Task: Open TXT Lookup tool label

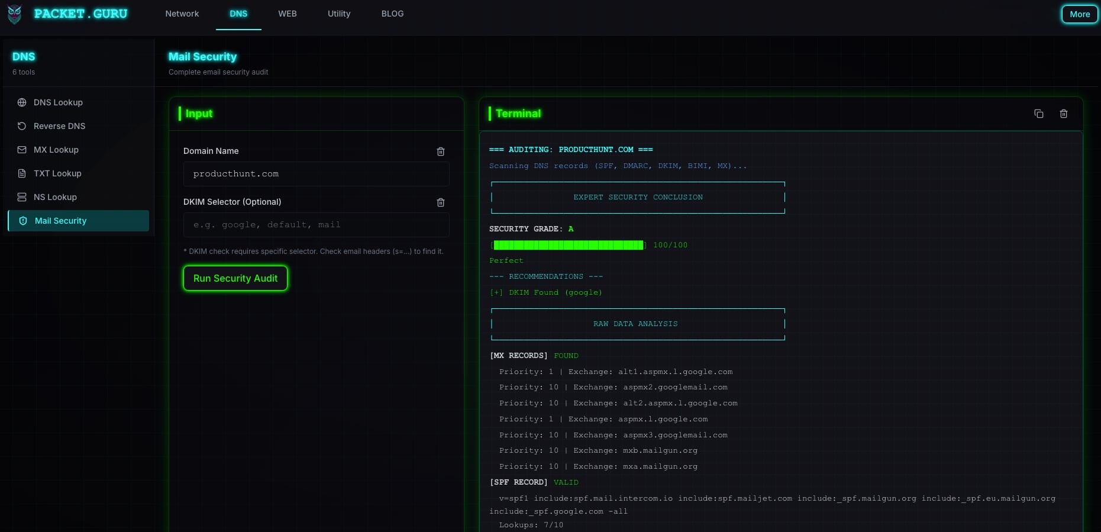Action: (57, 173)
